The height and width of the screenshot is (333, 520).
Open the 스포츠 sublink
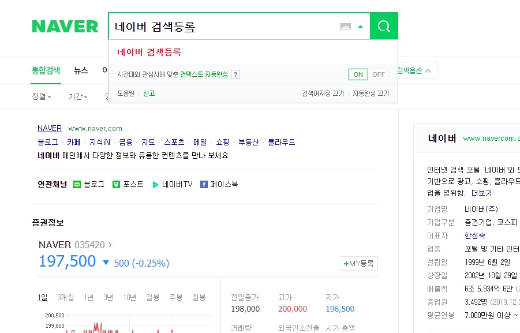tap(174, 142)
